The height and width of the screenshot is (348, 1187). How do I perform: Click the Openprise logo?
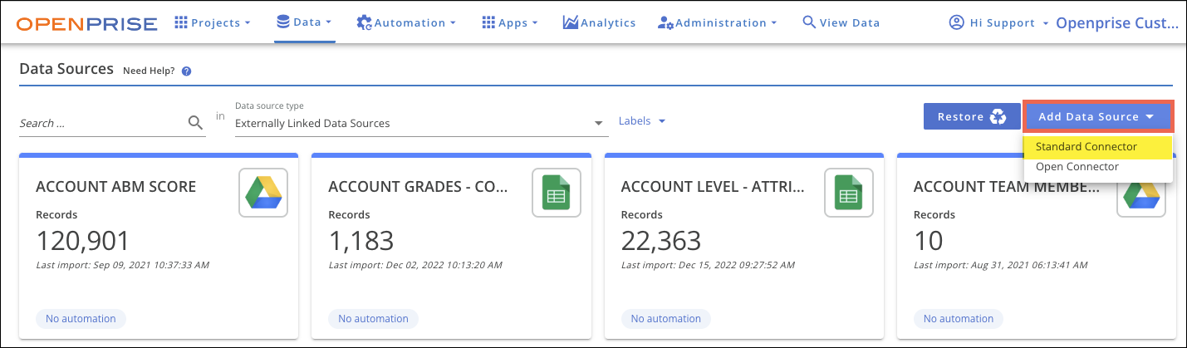click(x=86, y=23)
